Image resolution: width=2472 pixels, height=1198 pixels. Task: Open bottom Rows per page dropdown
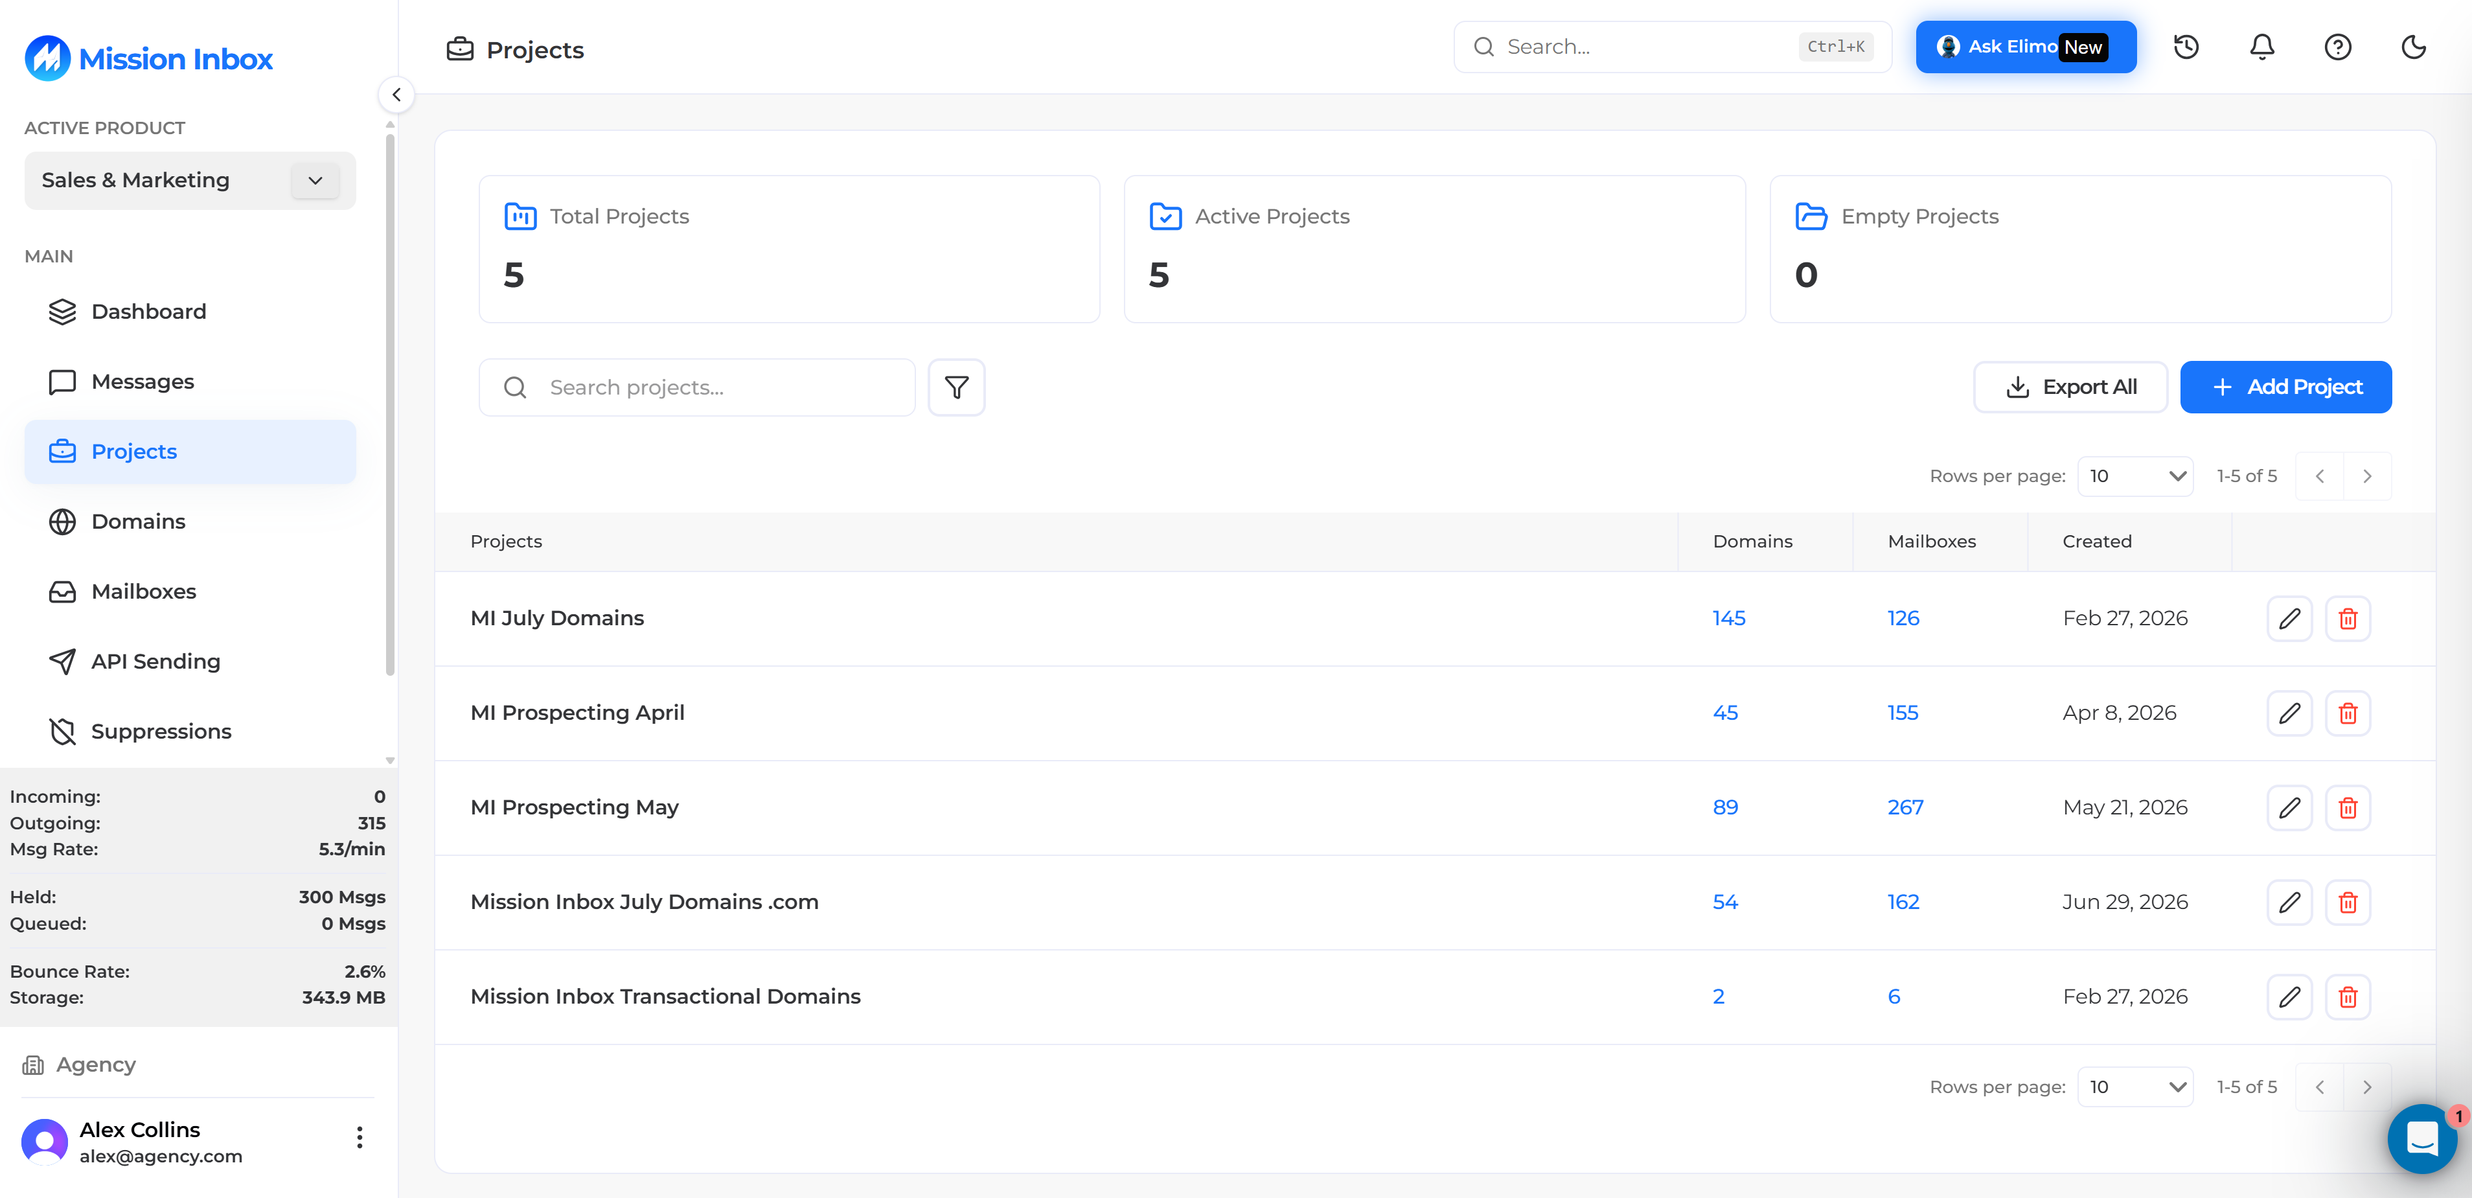tap(2135, 1088)
